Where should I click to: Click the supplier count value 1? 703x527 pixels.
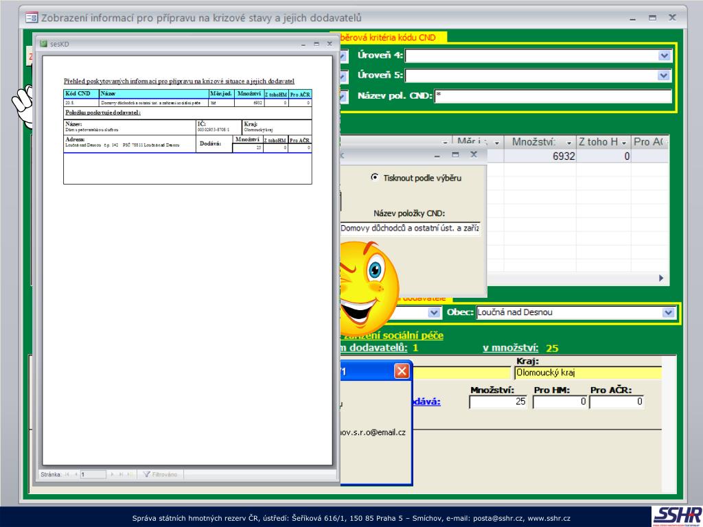pos(415,348)
